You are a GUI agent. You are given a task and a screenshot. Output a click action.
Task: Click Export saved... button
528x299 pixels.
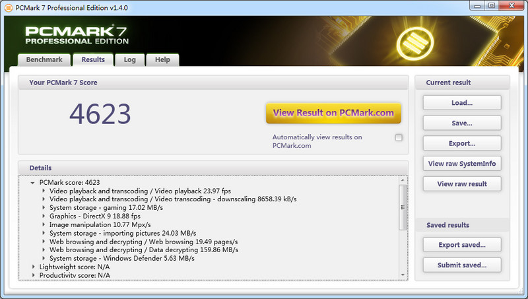click(x=462, y=245)
